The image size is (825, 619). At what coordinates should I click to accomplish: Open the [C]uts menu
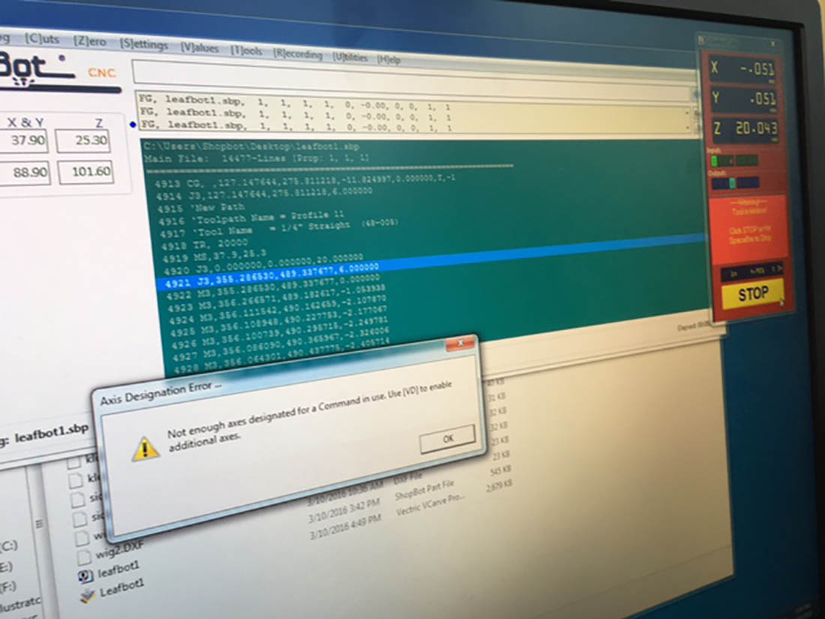pos(43,39)
